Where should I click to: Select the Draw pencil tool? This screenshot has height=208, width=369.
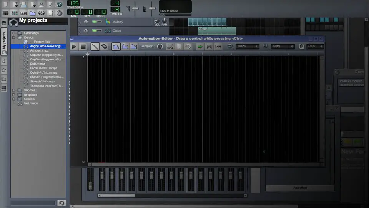(x=95, y=47)
